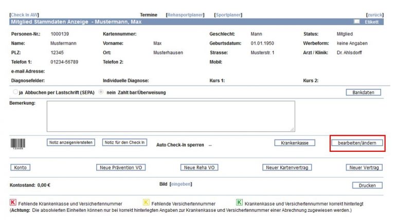The height and width of the screenshot is (220, 395).
Task: Click inside the Bemerkung text area
Action: (171, 116)
